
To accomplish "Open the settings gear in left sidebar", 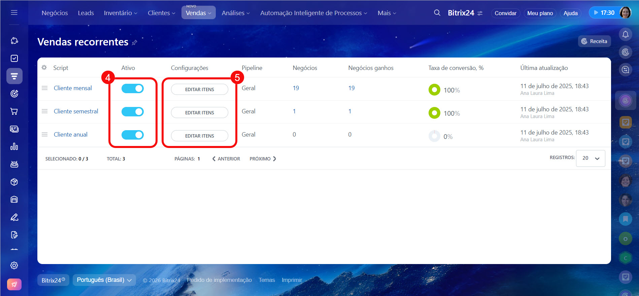I will [14, 265].
